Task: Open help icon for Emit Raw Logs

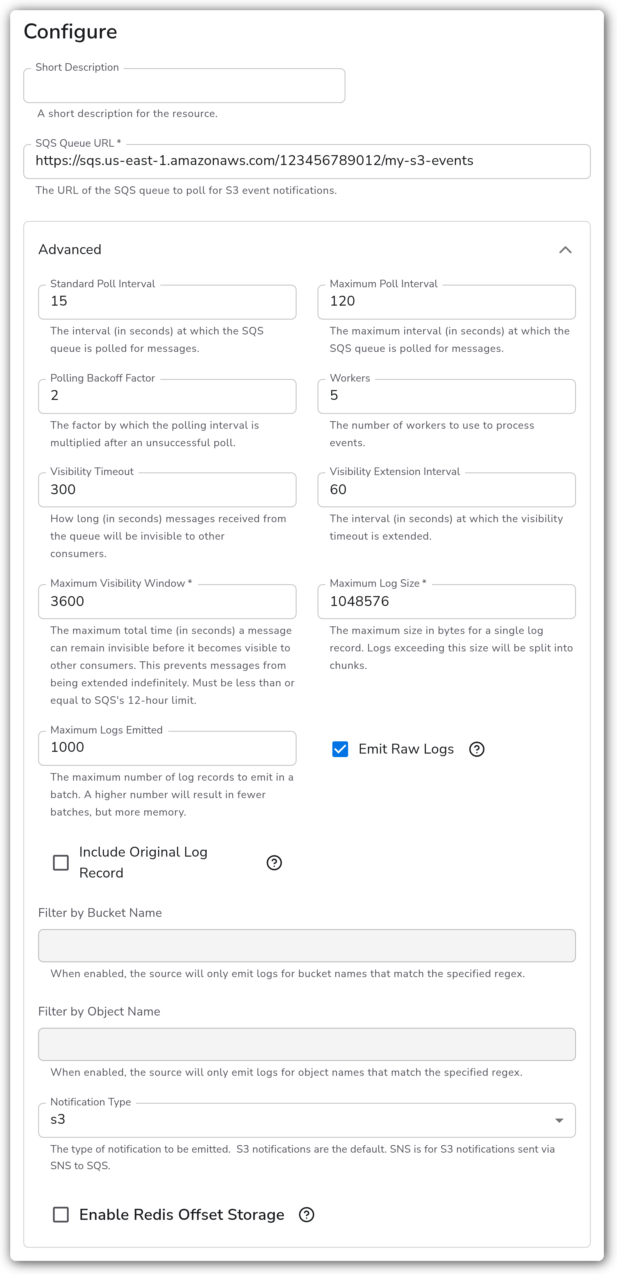Action: (477, 749)
